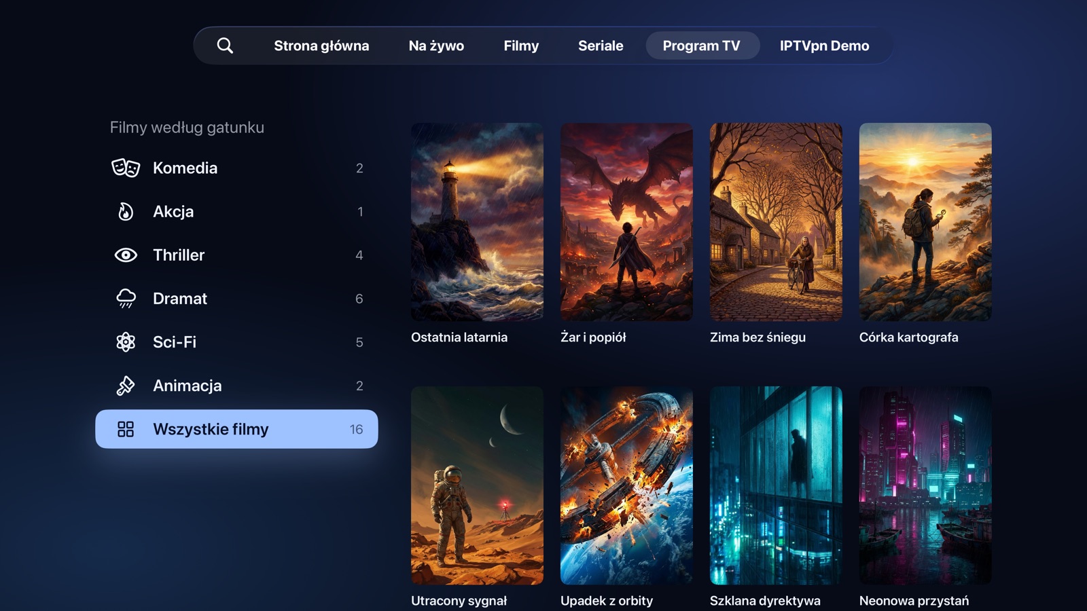The image size is (1087, 611).
Task: Choose the Akcja genre label
Action: click(x=173, y=211)
